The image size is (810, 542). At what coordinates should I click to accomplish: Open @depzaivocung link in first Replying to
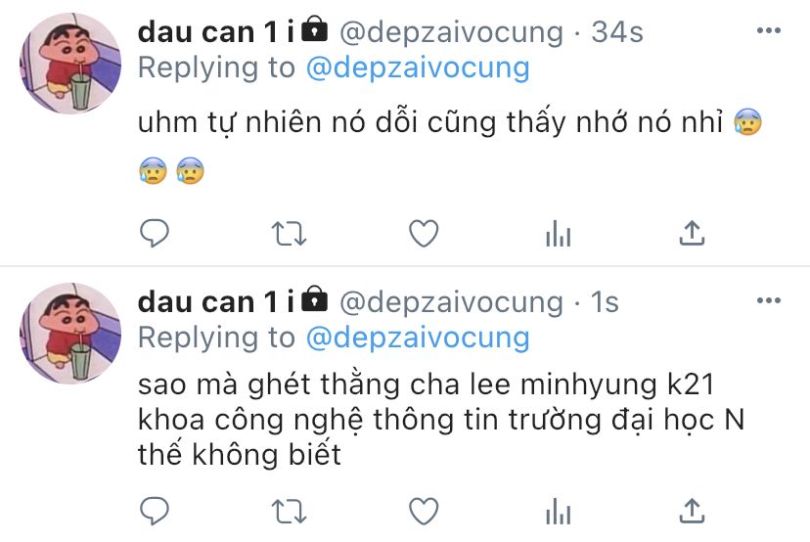coord(418,68)
